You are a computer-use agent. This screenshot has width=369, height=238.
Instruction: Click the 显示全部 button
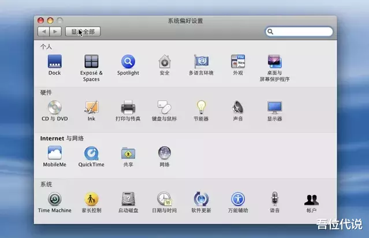click(83, 32)
